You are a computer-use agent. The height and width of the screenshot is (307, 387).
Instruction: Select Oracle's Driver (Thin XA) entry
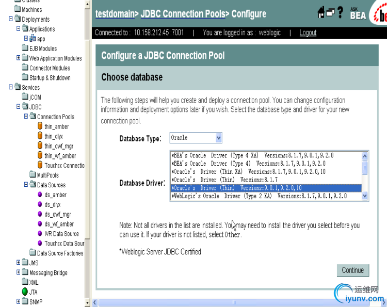(266, 171)
